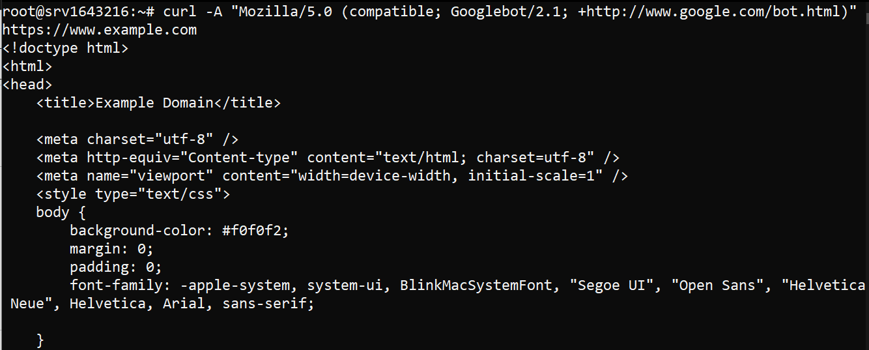Image resolution: width=869 pixels, height=350 pixels.
Task: Click the margin: 0; declaration
Action: tap(111, 249)
